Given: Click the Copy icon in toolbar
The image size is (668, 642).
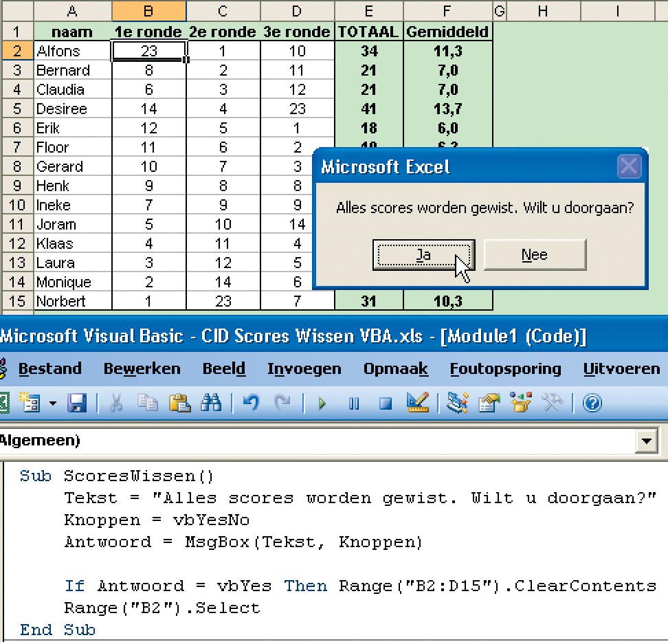Looking at the screenshot, I should click(147, 403).
